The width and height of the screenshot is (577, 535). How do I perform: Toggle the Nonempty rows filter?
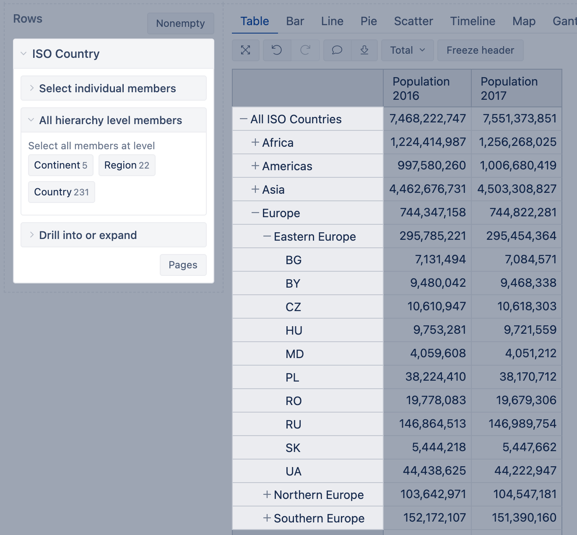click(180, 23)
